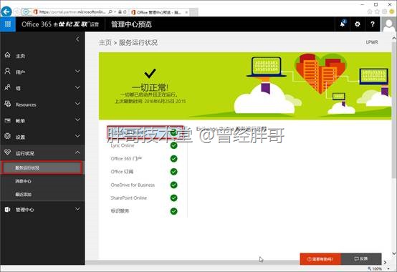Expand the 设置 section chevron
This screenshot has height=272, width=397.
(77, 136)
